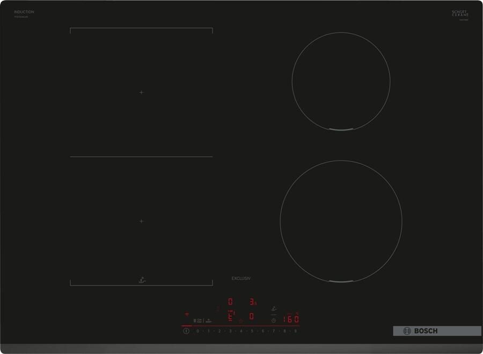Click the INDUCTION label

[24, 12]
